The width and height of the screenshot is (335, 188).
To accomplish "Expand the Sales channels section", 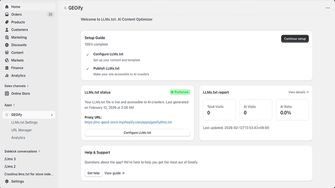I will [x=17, y=86].
